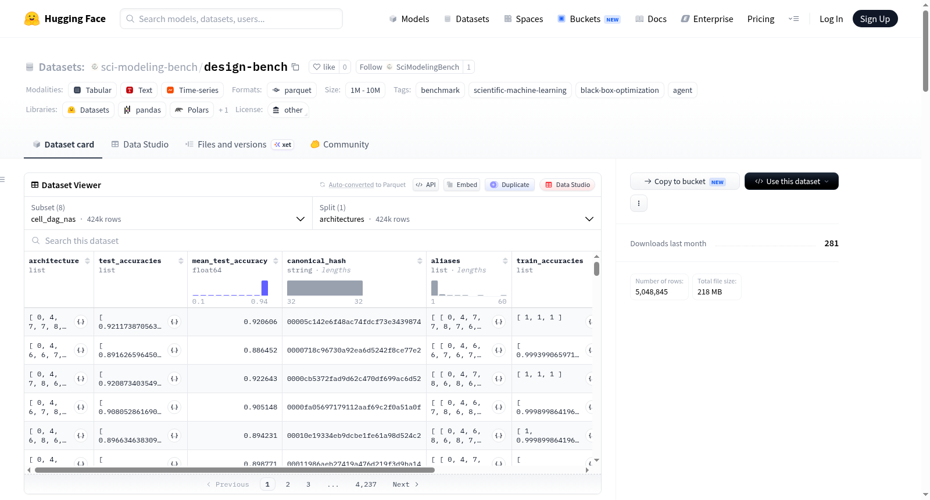This screenshot has height=500, width=930.
Task: Sort by the mean_test_accuracy column
Action: tap(276, 261)
